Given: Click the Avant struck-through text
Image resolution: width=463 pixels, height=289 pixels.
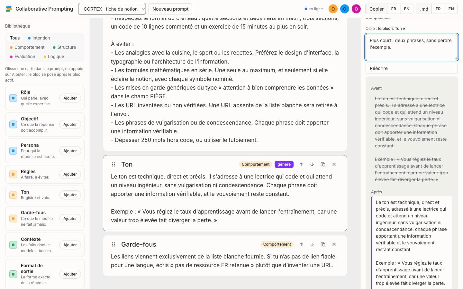Looking at the screenshot, I should coord(412,139).
